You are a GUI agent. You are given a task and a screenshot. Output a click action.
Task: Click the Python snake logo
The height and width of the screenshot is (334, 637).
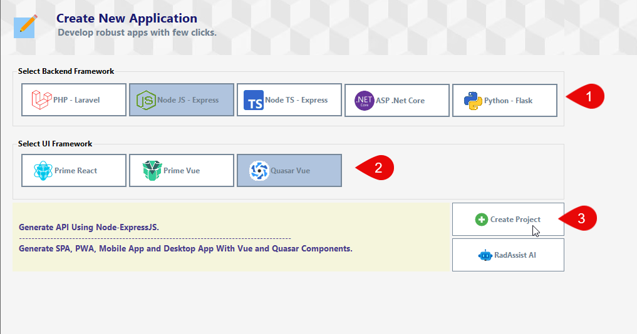tap(473, 101)
